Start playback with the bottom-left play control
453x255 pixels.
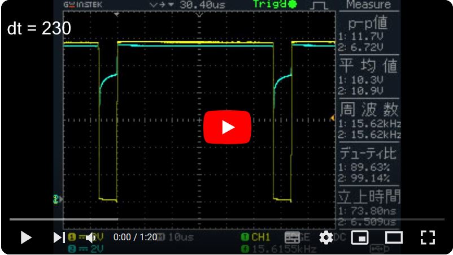[26, 237]
